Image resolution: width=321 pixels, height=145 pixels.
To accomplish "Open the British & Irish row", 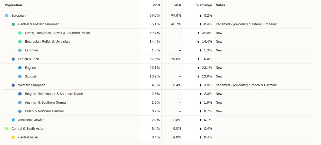I will [28, 59].
